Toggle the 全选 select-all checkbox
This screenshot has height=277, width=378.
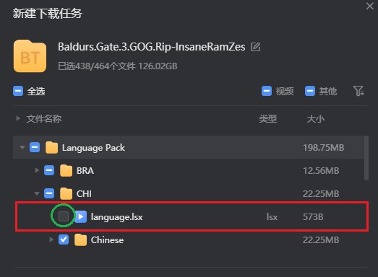coord(18,91)
